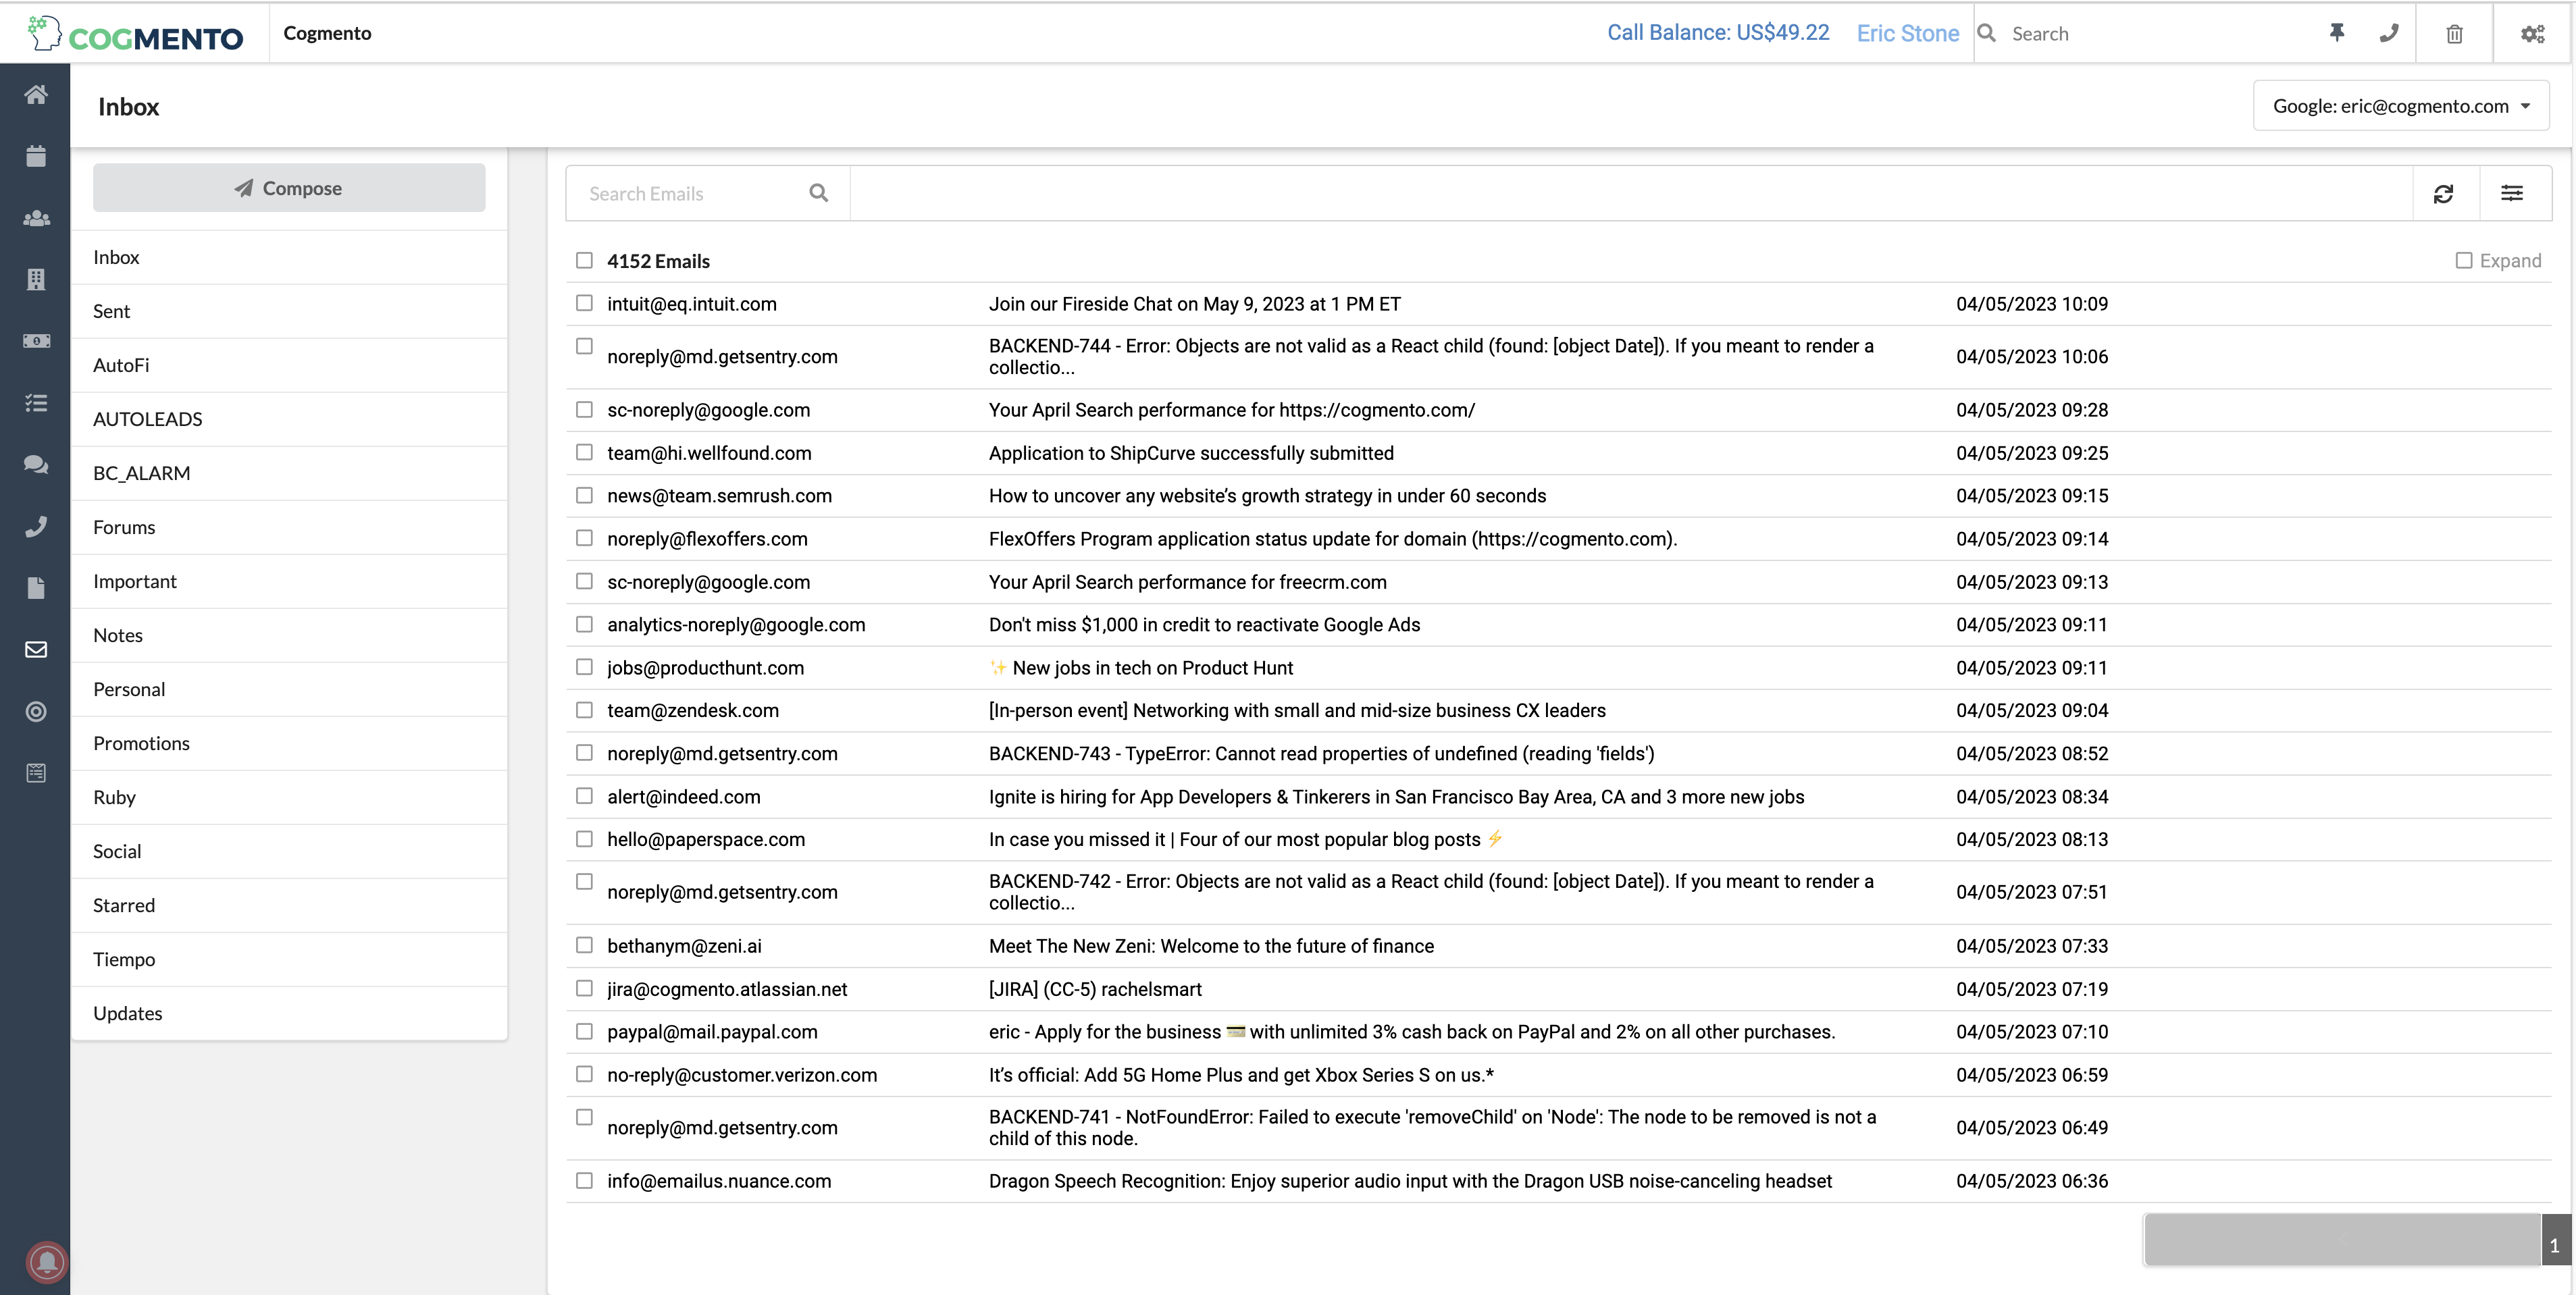The image size is (2576, 1295).
Task: Check the bethanym@zeni.ai email
Action: tap(584, 945)
